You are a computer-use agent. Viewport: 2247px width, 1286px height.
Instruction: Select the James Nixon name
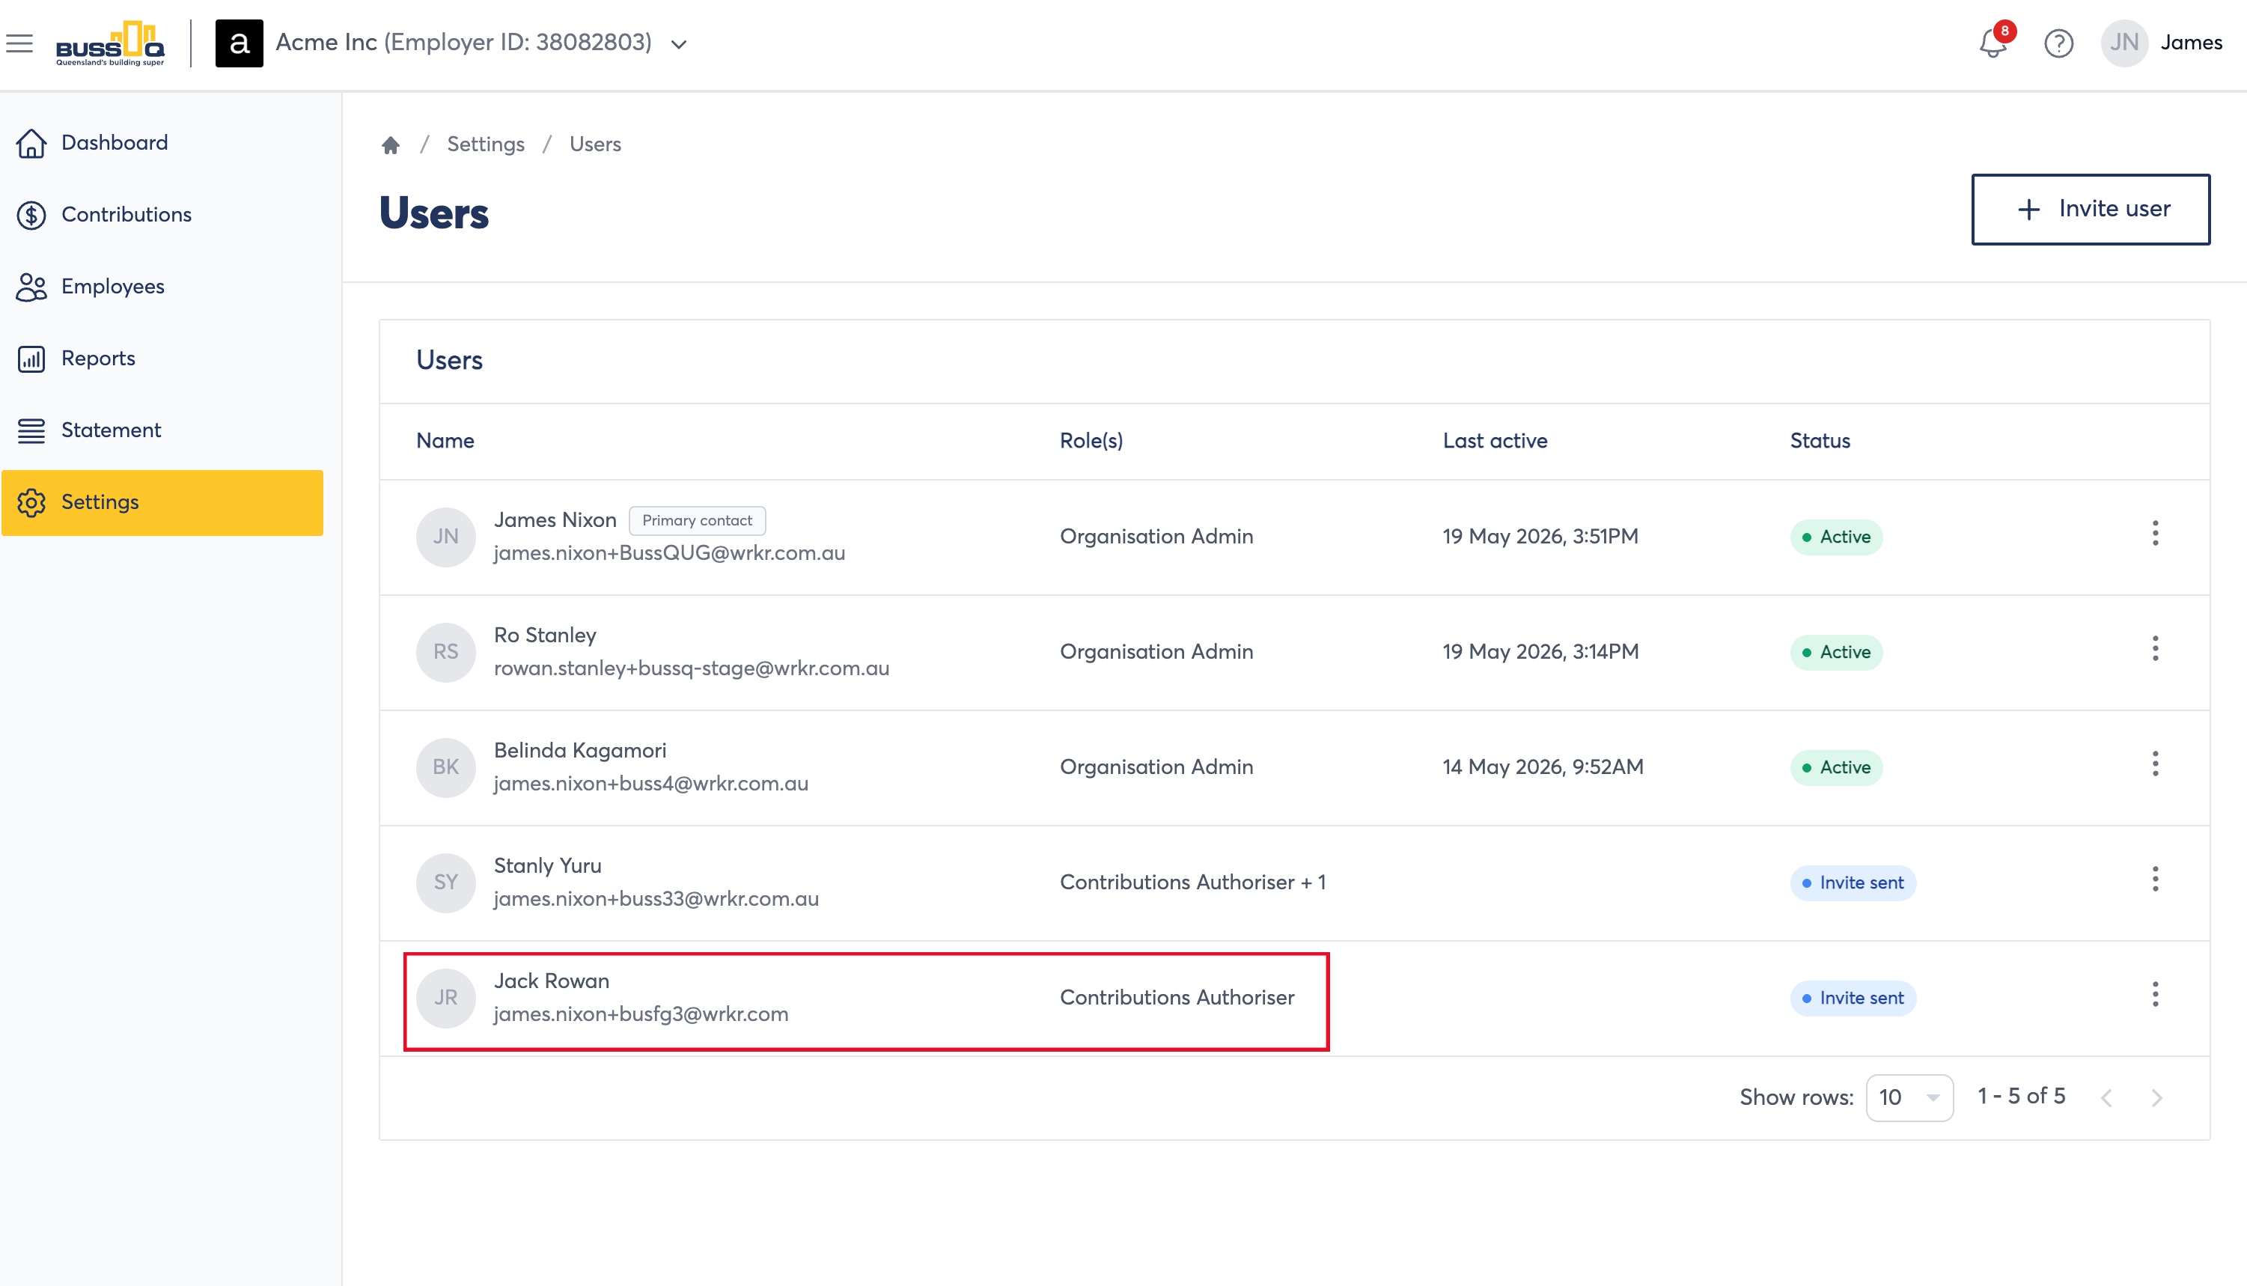click(555, 520)
